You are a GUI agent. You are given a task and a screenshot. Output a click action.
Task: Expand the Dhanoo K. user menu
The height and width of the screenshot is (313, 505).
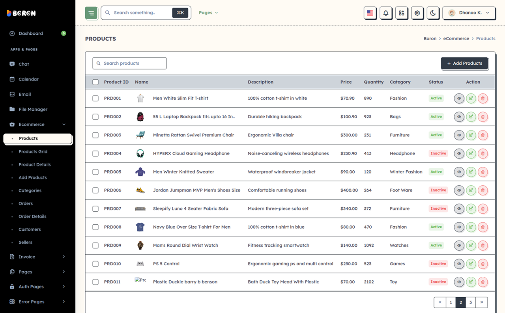(469, 13)
